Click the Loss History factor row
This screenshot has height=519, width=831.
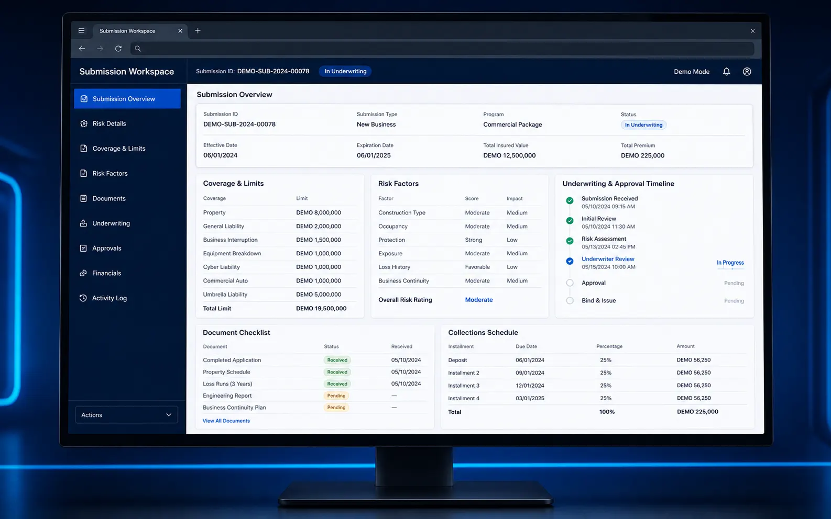tap(460, 267)
